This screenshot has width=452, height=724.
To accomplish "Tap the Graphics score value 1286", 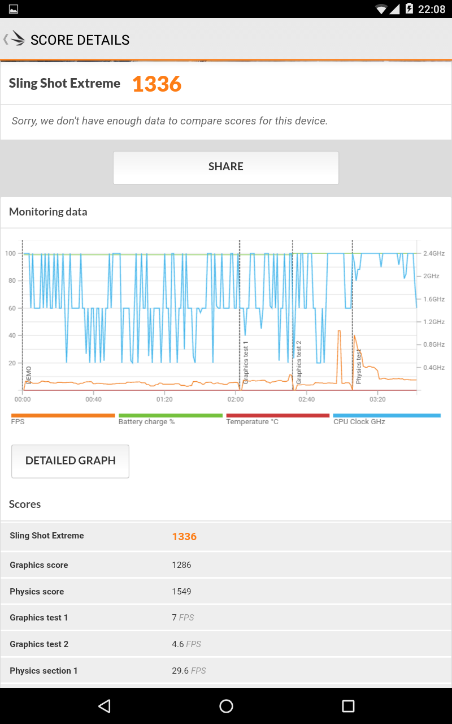I will coord(181,565).
